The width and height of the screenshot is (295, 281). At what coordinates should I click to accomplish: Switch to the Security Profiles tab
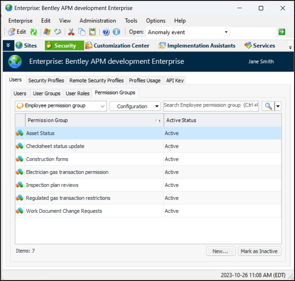pyautogui.click(x=46, y=80)
